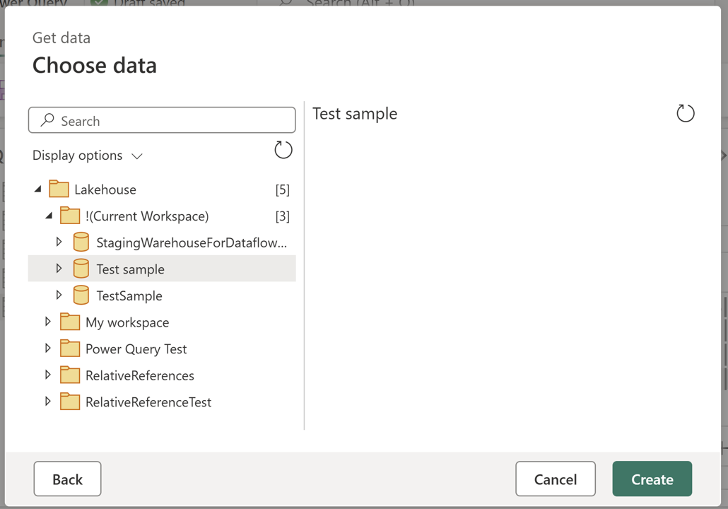Click the !(Current Workspace) folder icon
The width and height of the screenshot is (728, 509).
(x=70, y=216)
